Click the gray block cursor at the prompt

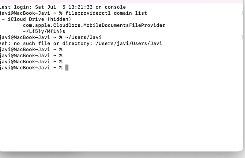pyautogui.click(x=67, y=68)
